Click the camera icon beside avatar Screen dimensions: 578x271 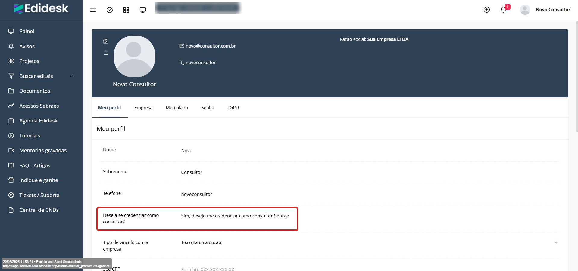[x=105, y=42]
